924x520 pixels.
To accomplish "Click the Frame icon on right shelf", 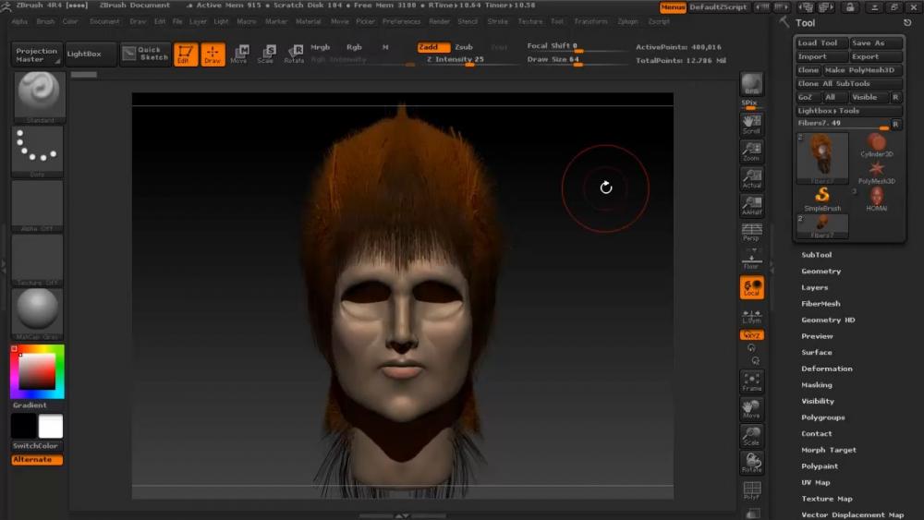I will point(752,381).
